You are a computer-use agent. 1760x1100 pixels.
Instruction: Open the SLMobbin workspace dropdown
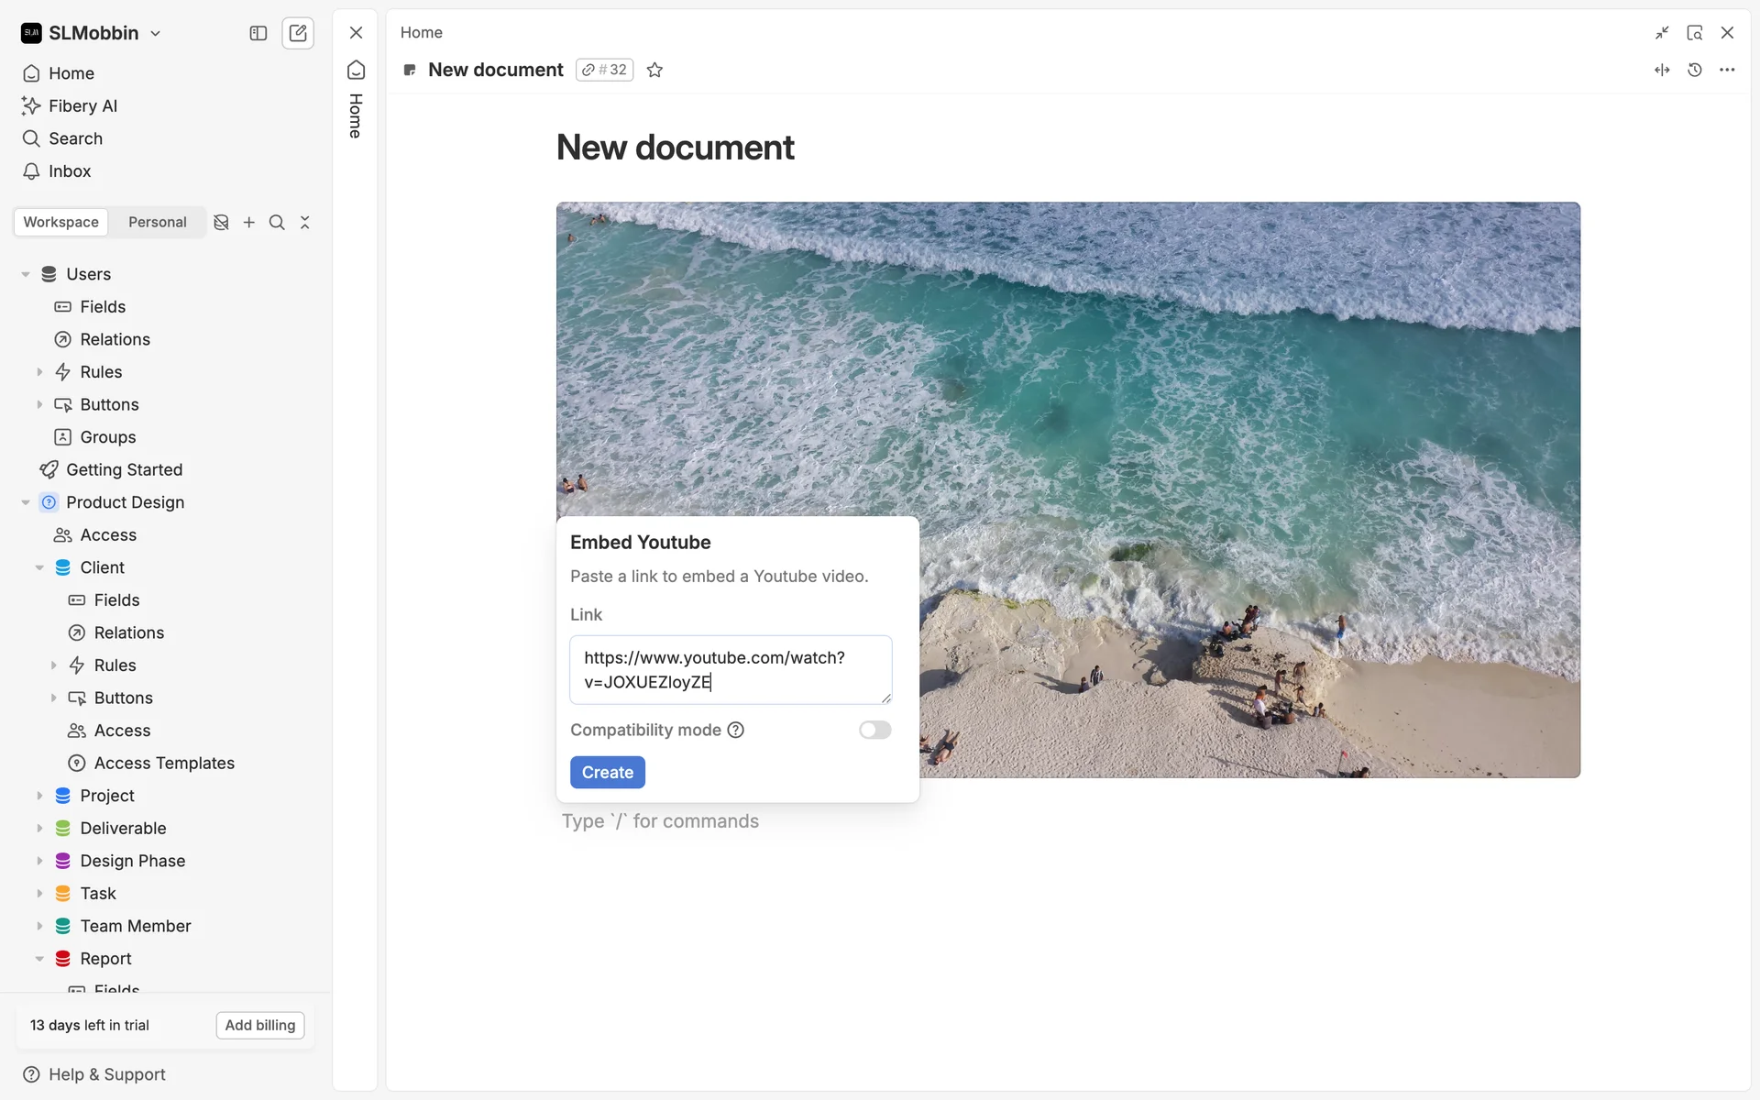(x=92, y=33)
